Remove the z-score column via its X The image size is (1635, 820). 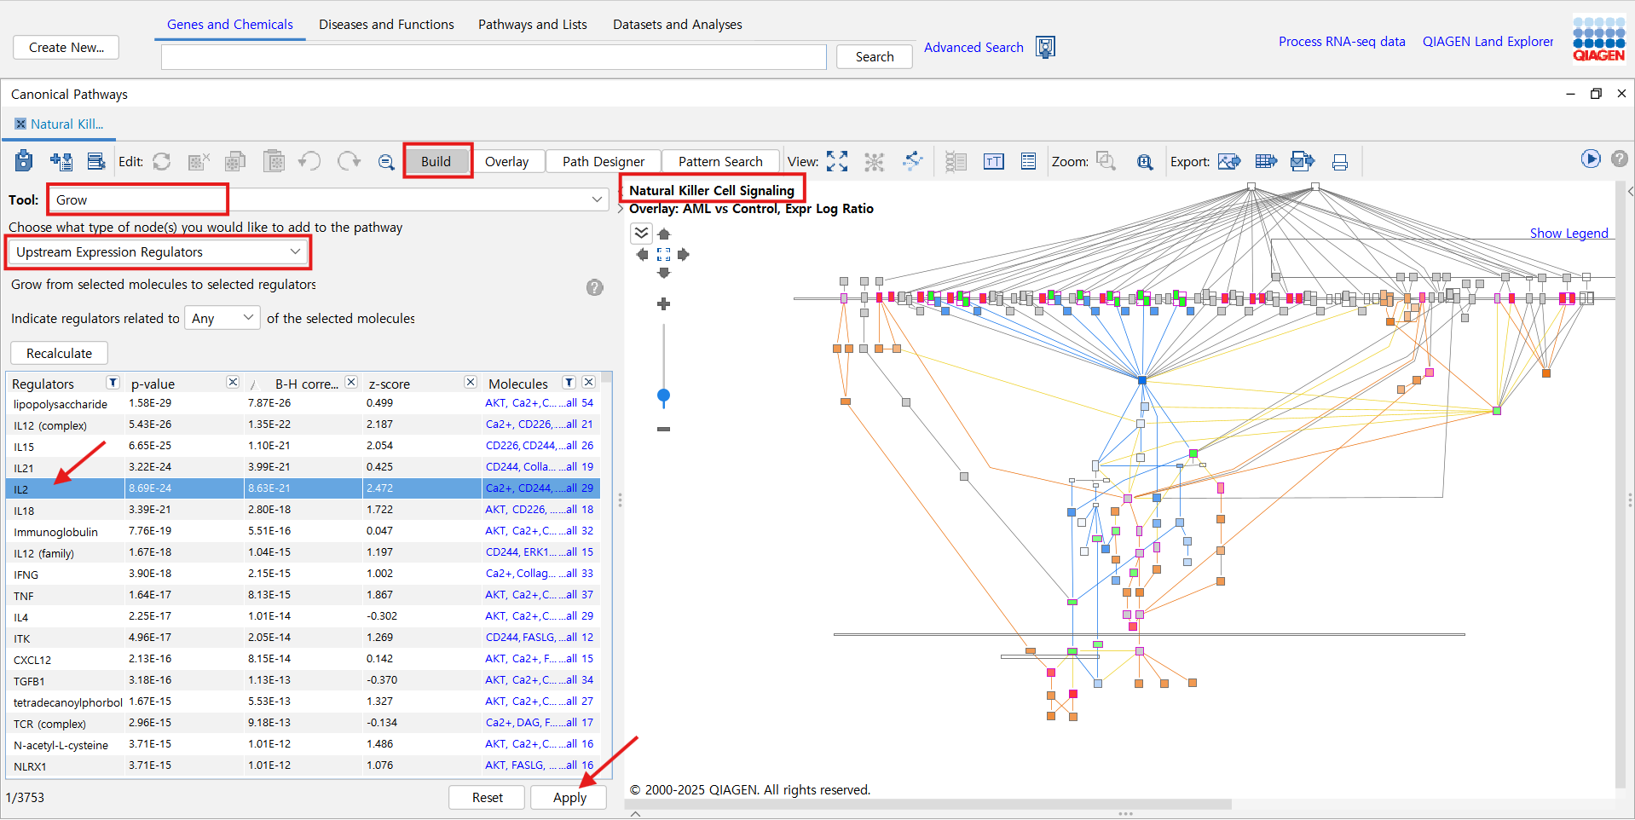click(470, 382)
